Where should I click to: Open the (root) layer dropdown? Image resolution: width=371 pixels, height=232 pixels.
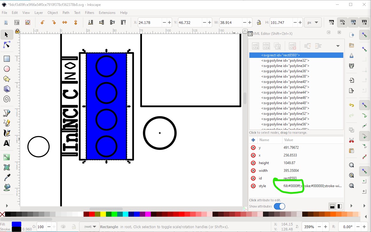point(90,227)
